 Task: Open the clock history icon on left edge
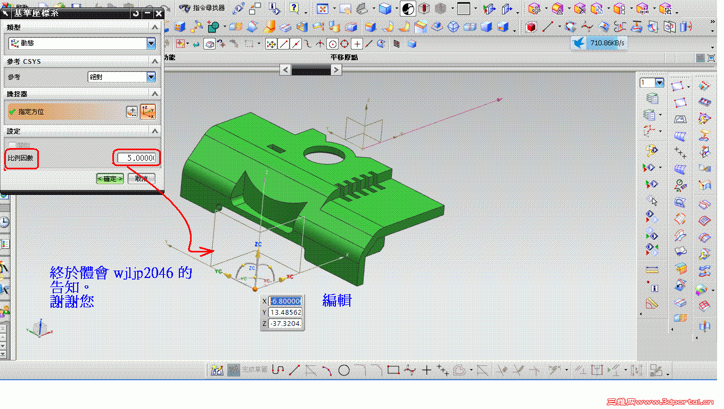(x=5, y=222)
